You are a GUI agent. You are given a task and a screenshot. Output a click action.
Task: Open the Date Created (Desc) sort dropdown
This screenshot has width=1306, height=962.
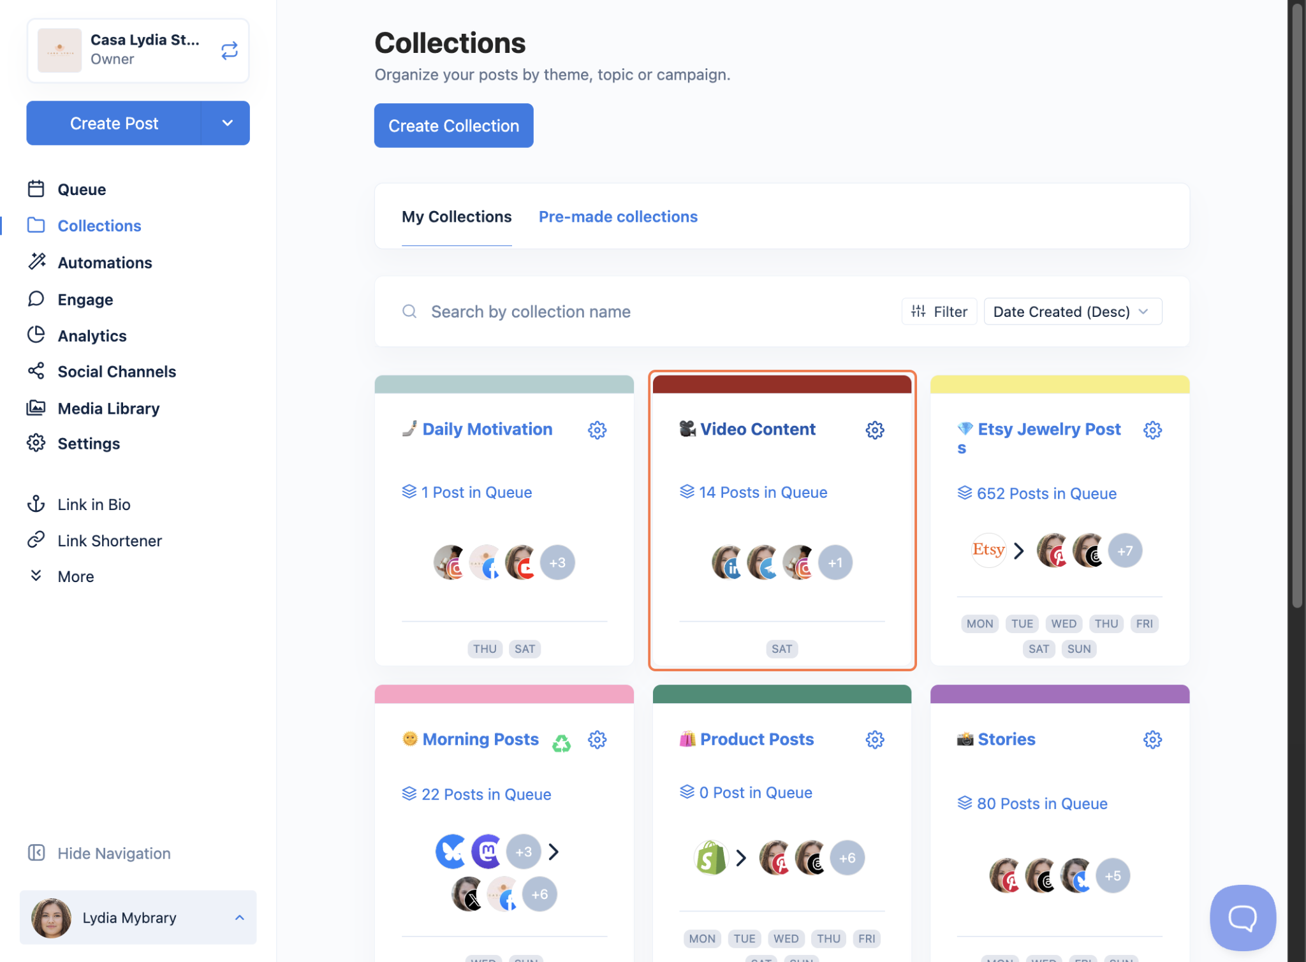(x=1072, y=312)
